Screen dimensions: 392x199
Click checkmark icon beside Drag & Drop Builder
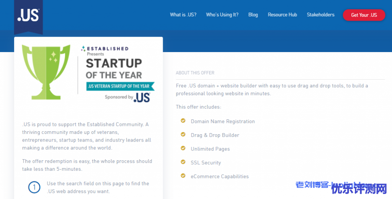183,135
